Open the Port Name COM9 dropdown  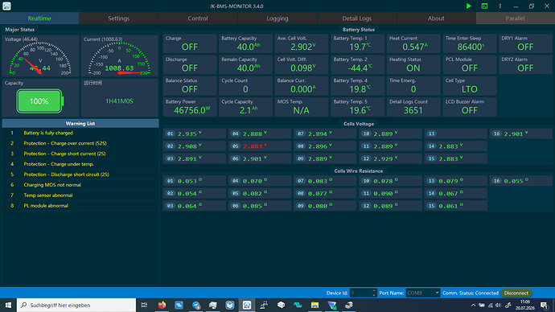[x=422, y=293]
